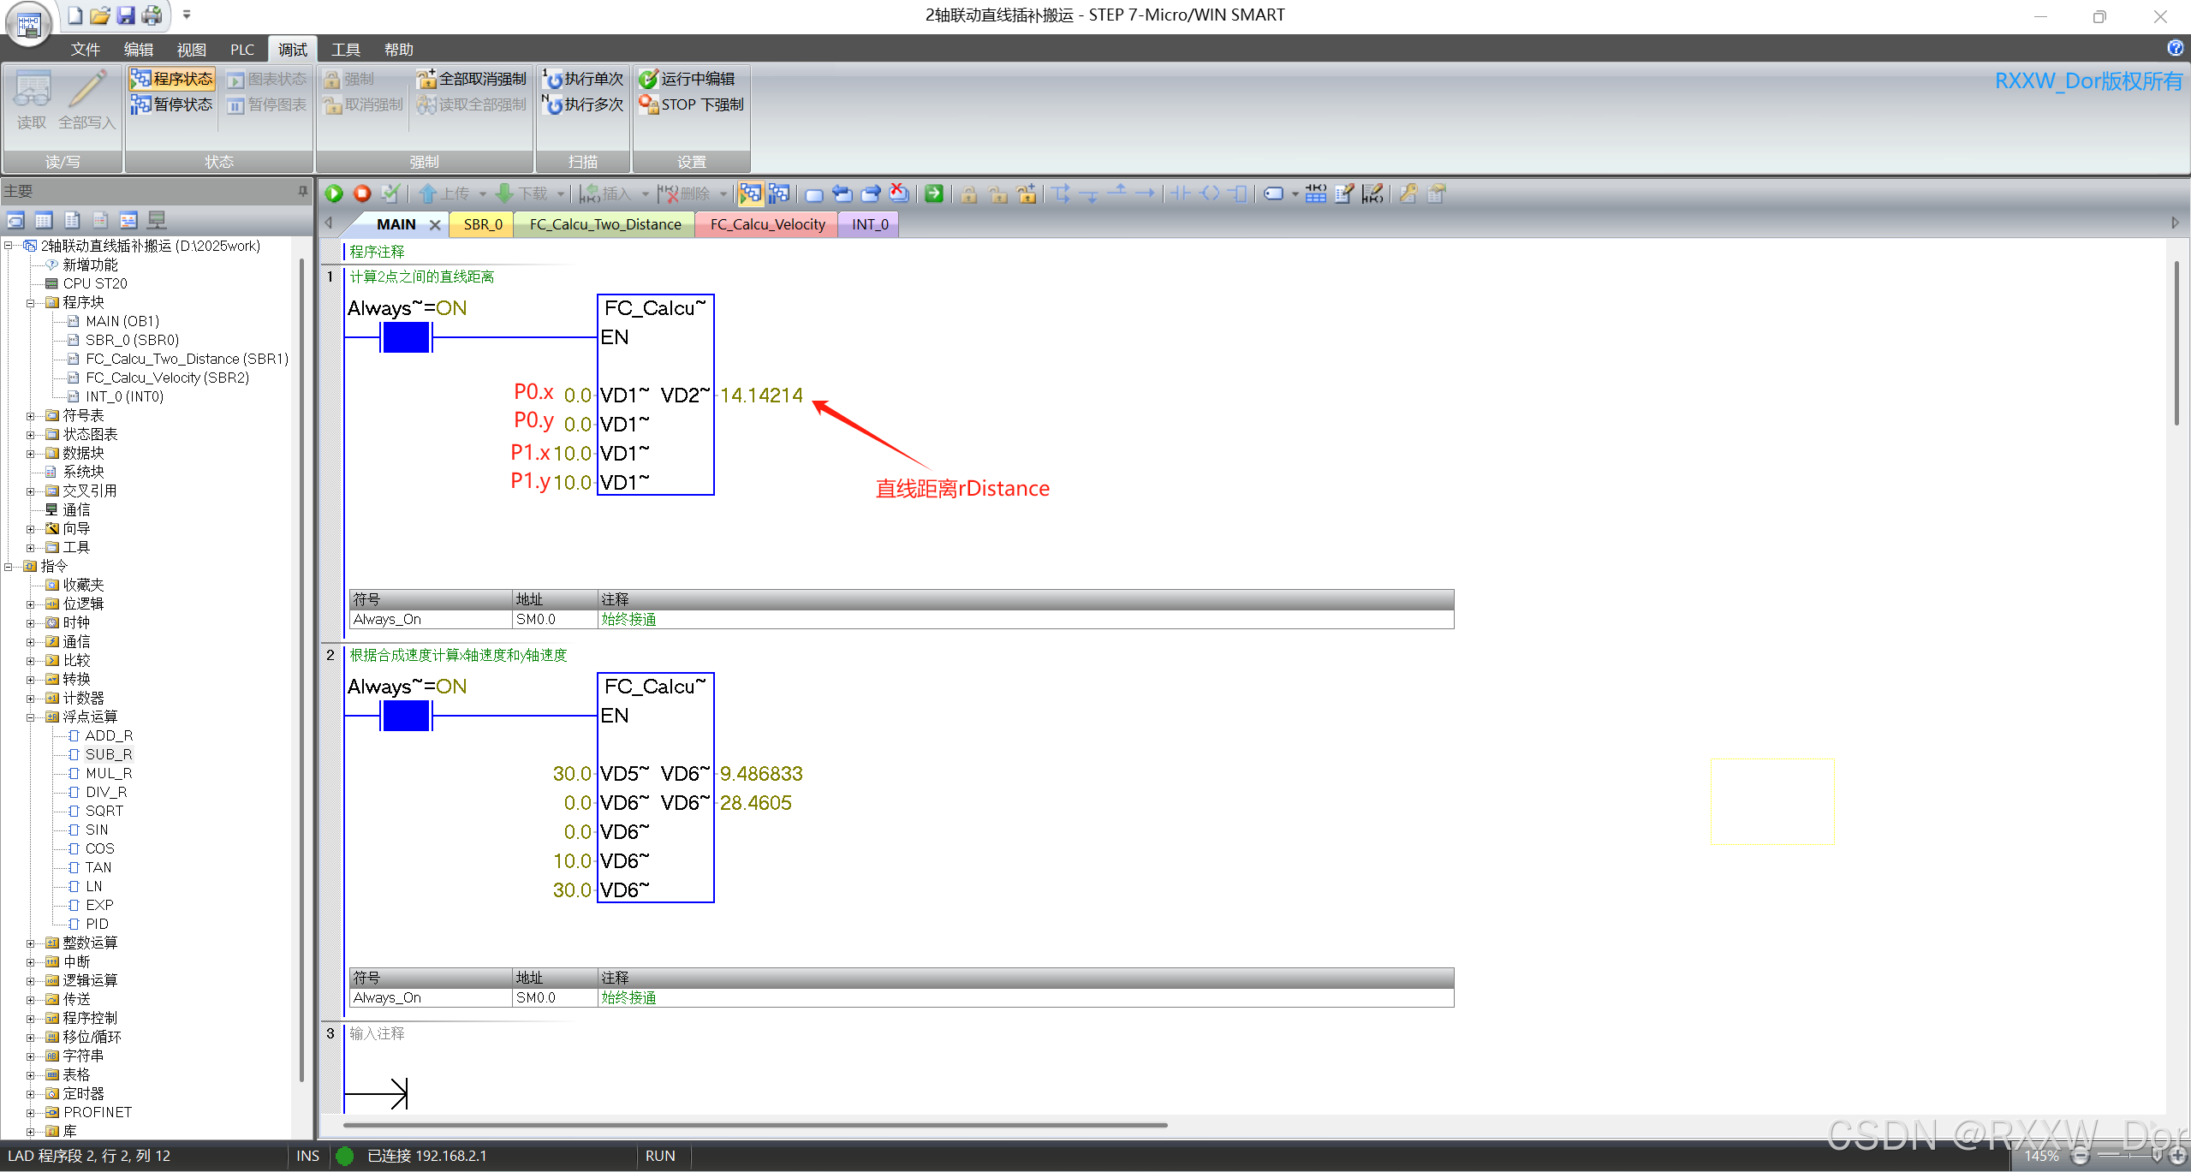This screenshot has height=1172, width=2191.
Task: Switch to FC_Calcu_Velocity editor tab
Action: [767, 224]
